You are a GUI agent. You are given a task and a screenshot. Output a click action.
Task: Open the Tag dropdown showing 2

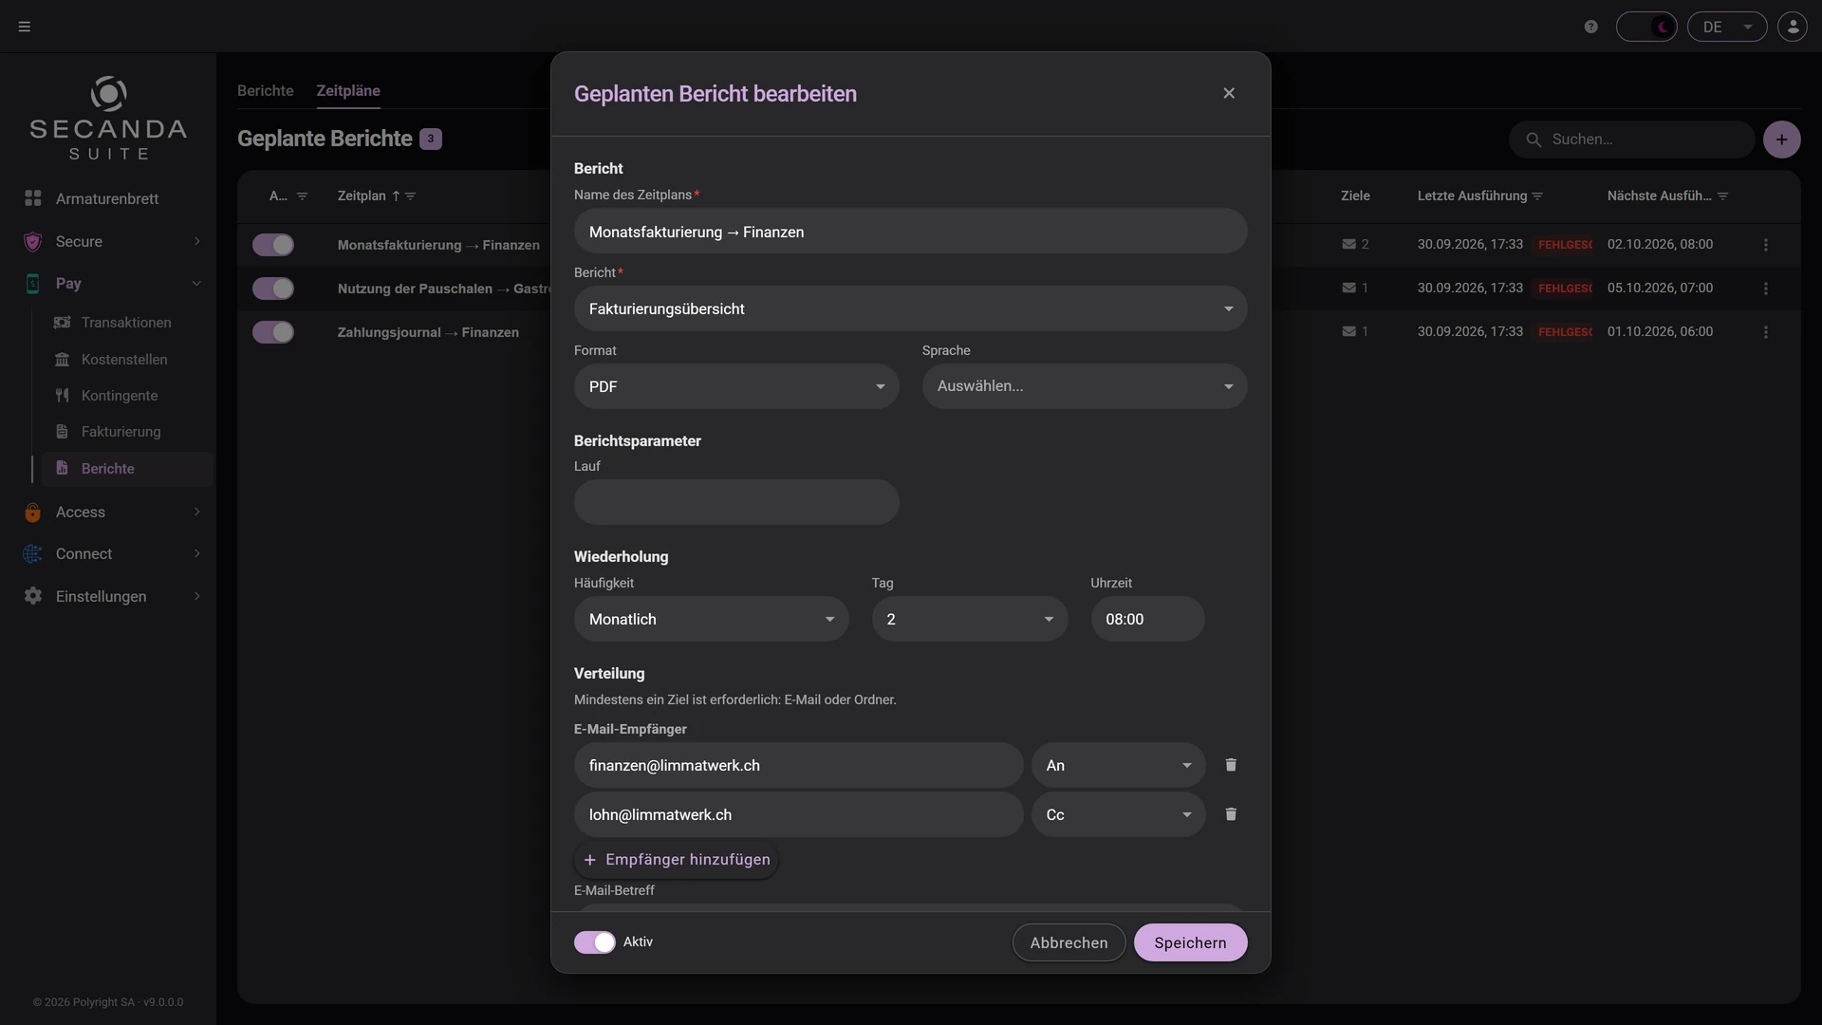(x=970, y=619)
